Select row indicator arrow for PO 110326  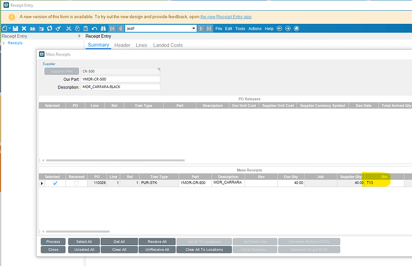(42, 183)
